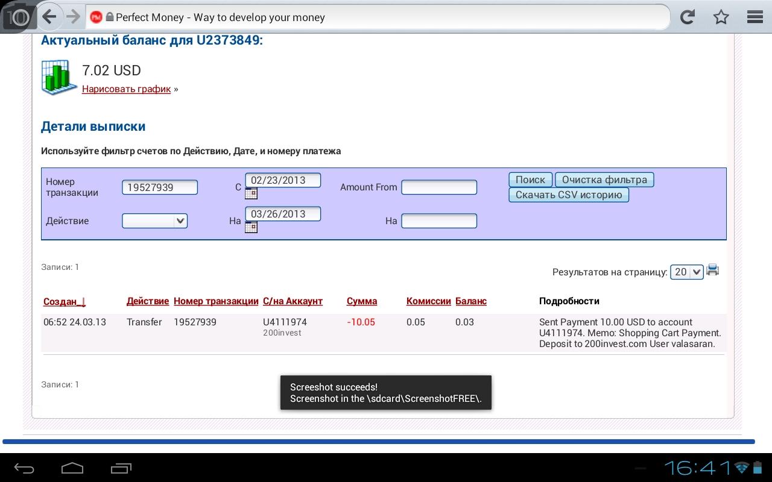Tap the browser forward arrow

(74, 17)
